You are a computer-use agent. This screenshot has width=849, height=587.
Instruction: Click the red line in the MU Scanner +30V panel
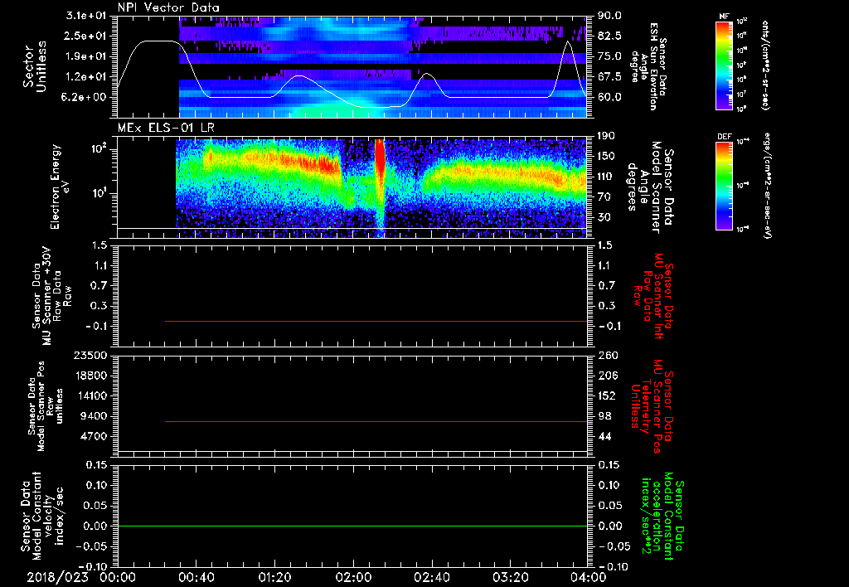376,321
